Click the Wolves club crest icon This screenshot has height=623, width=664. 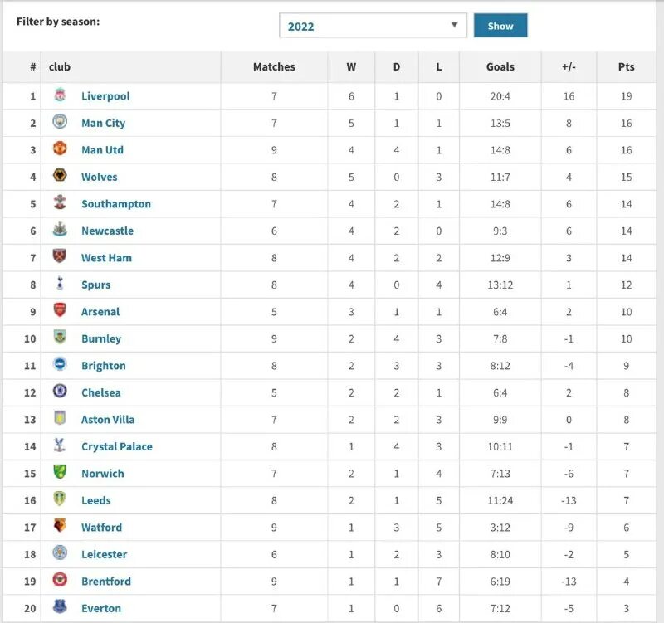click(x=60, y=177)
